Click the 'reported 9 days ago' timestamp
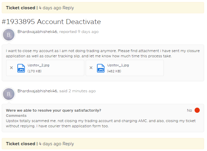 click(79, 32)
